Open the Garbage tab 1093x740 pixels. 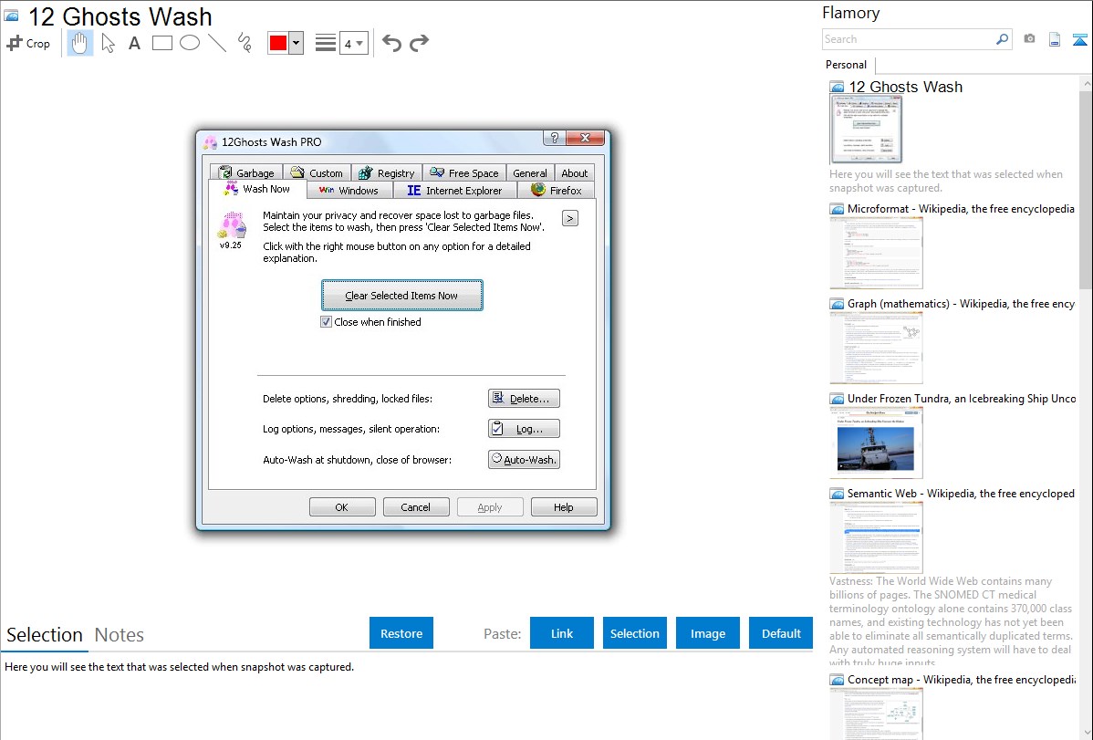(x=246, y=172)
